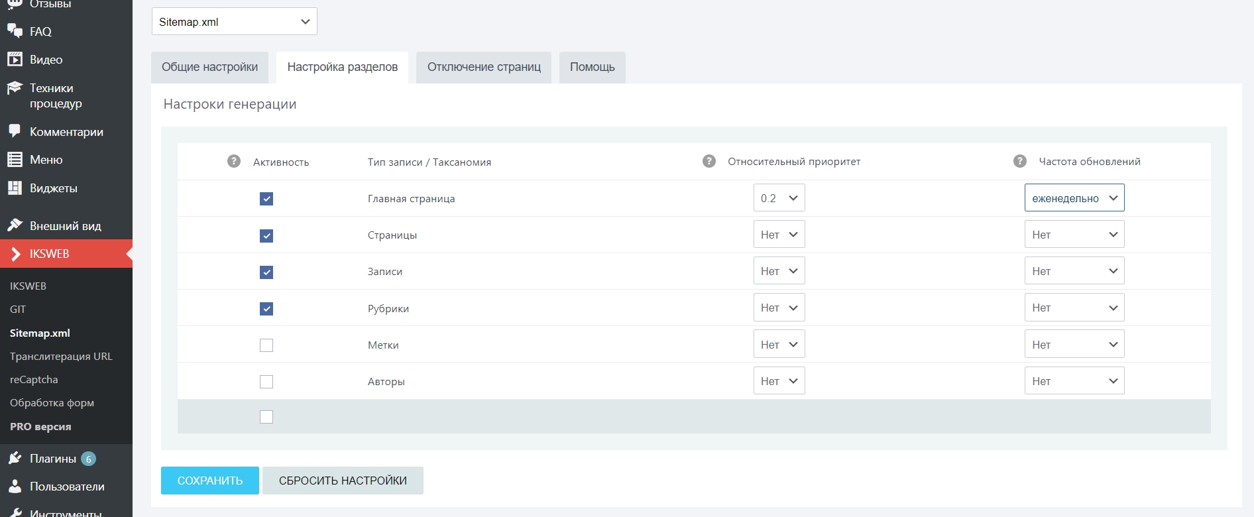The height and width of the screenshot is (517, 1254).
Task: Open the Метки priority dropdown
Action: [779, 344]
